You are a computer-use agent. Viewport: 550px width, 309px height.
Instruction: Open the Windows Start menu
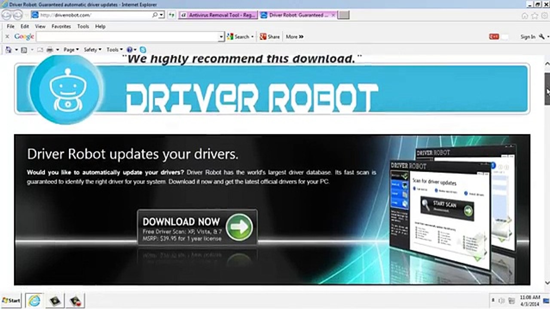pos(11,300)
